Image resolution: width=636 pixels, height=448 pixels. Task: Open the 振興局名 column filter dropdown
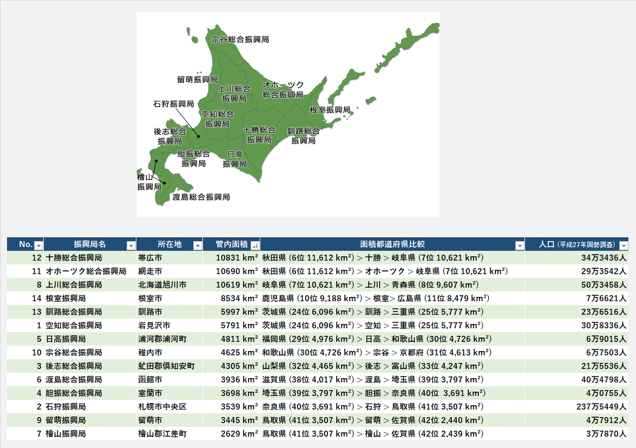(130, 245)
